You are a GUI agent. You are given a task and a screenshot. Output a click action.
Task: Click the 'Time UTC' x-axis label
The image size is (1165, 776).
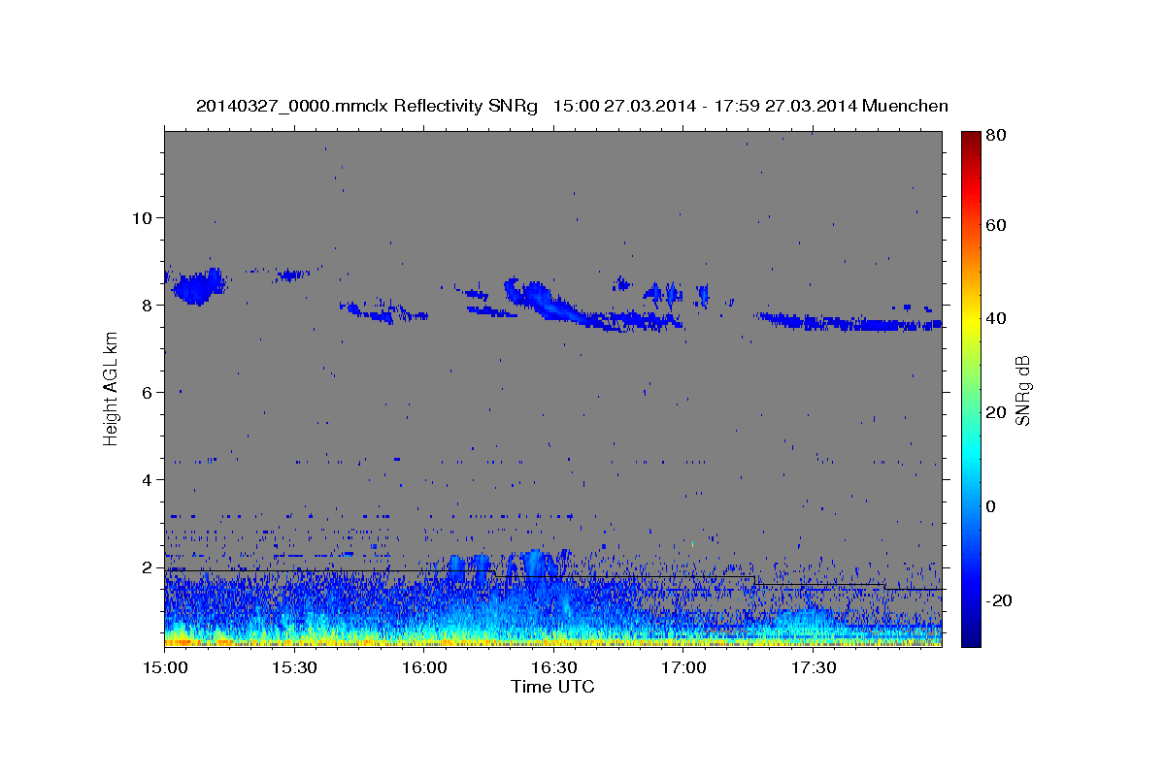pos(552,687)
